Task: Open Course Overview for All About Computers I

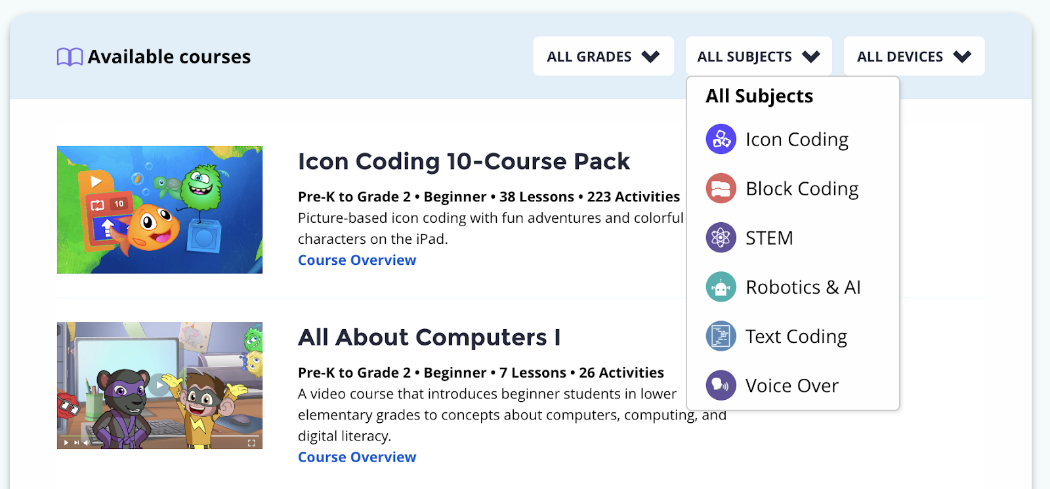Action: coord(357,457)
